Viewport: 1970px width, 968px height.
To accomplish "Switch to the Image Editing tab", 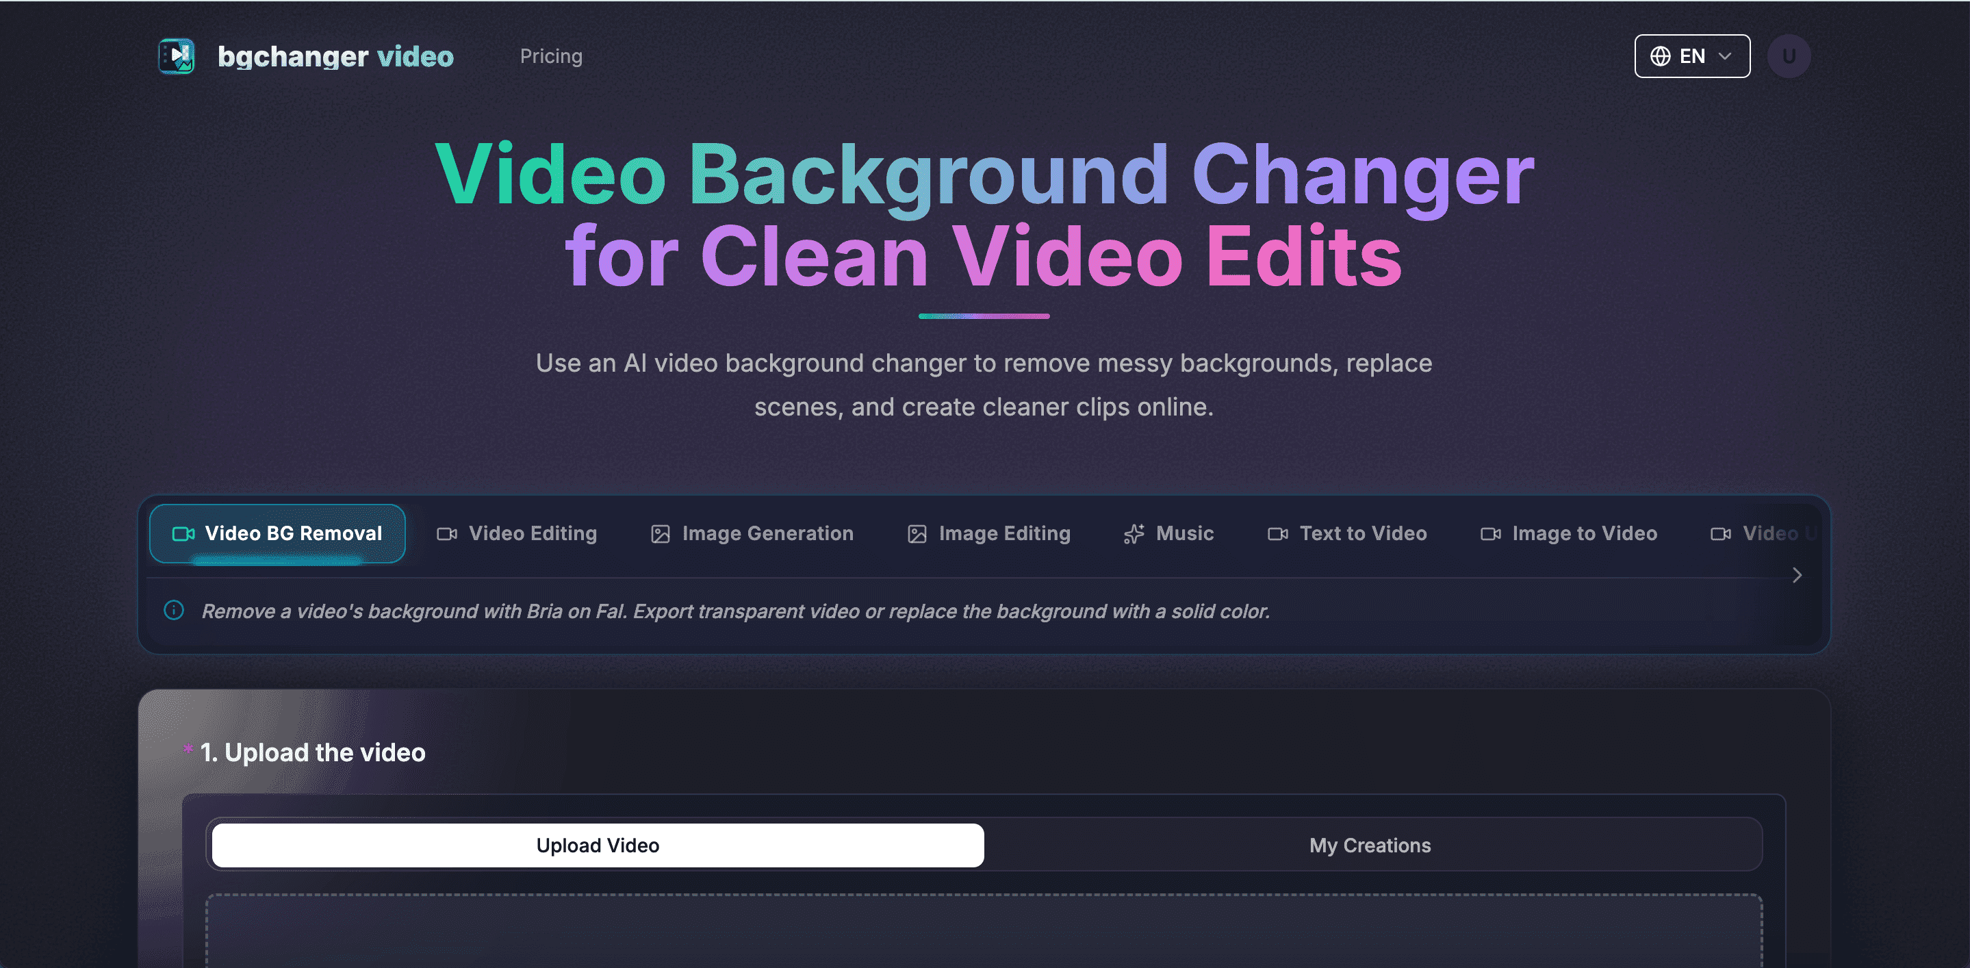I will point(988,534).
